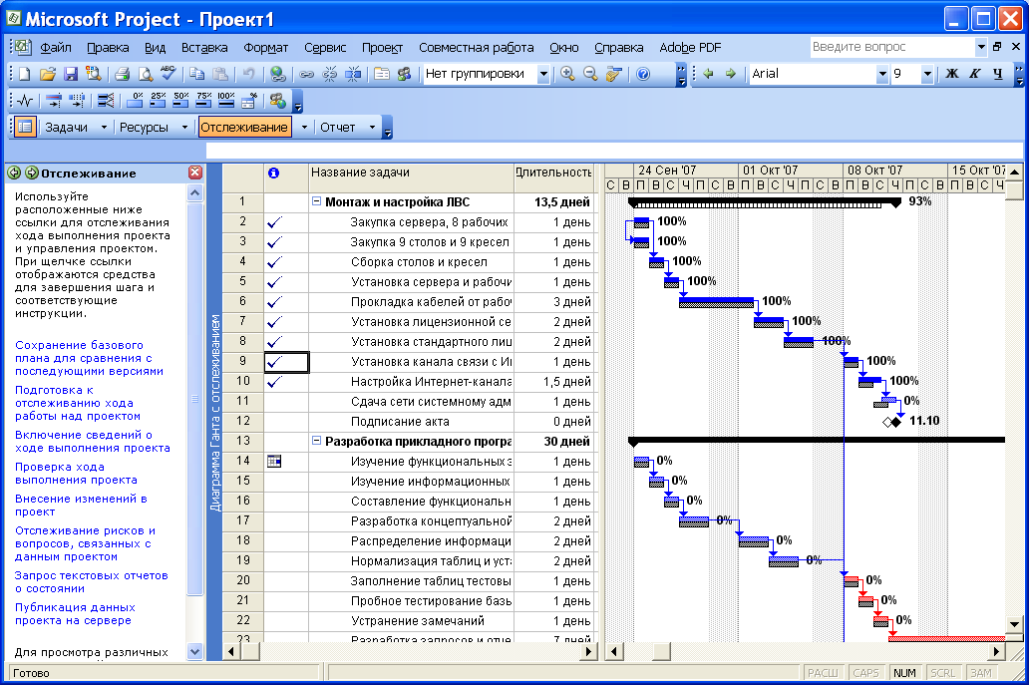
Task: Click link 'Проверка хода выполнения проекта'
Action: pos(76,473)
